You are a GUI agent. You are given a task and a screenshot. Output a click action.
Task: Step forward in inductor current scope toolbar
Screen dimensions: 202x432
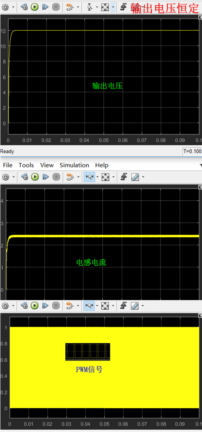[45, 177]
